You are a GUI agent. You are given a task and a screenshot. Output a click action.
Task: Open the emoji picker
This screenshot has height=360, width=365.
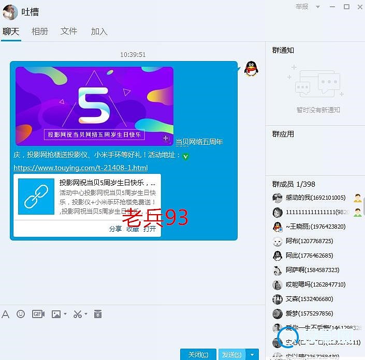21,314
